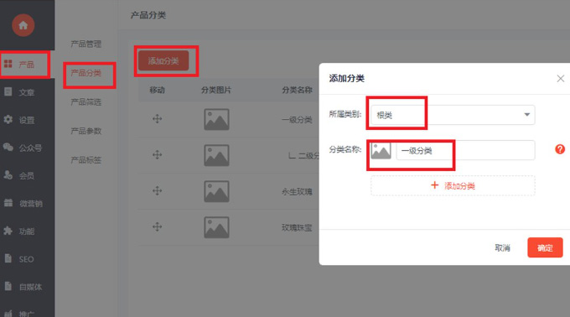570x317 pixels.
Task: Click category image of 一级分类 row
Action: pyautogui.click(x=216, y=119)
